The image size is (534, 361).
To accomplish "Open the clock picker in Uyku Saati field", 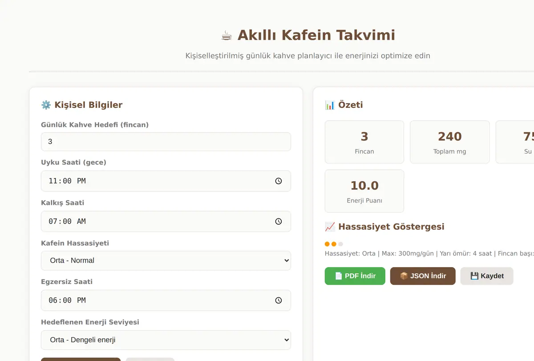I will tap(279, 181).
